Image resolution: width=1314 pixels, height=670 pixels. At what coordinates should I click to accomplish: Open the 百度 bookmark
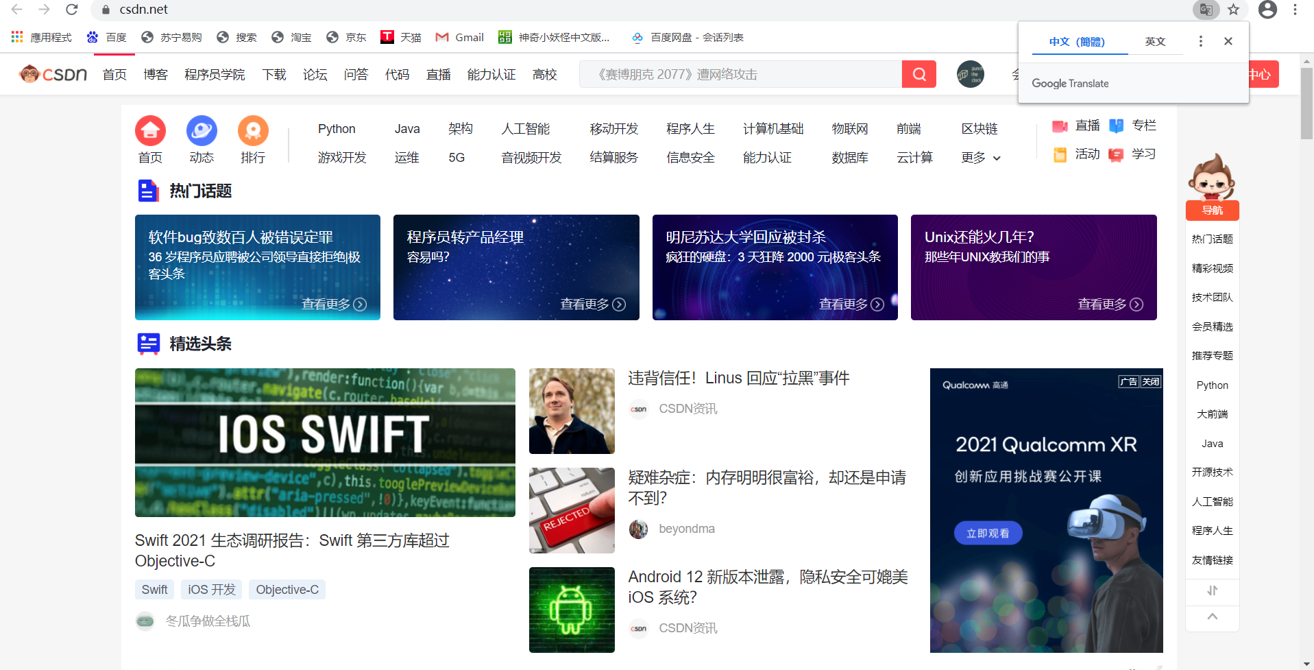(x=107, y=37)
